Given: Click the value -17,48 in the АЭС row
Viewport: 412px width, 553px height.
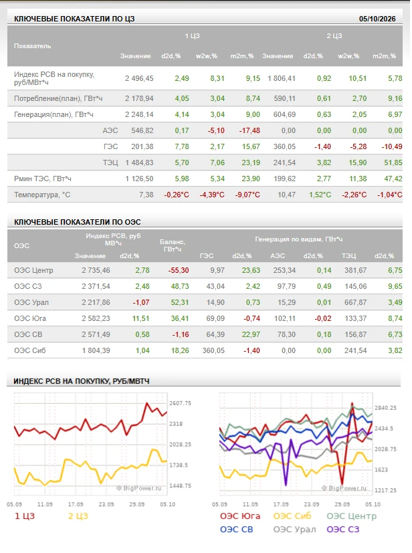Looking at the screenshot, I should coord(249,130).
